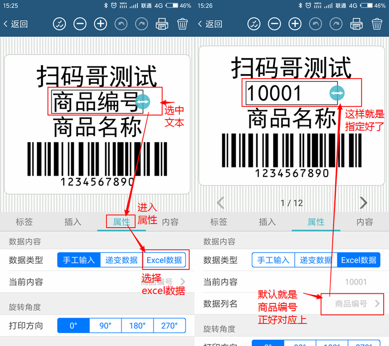This screenshot has height=346, width=389.
Task: Open 内容 tab in right screen
Action: click(x=365, y=222)
